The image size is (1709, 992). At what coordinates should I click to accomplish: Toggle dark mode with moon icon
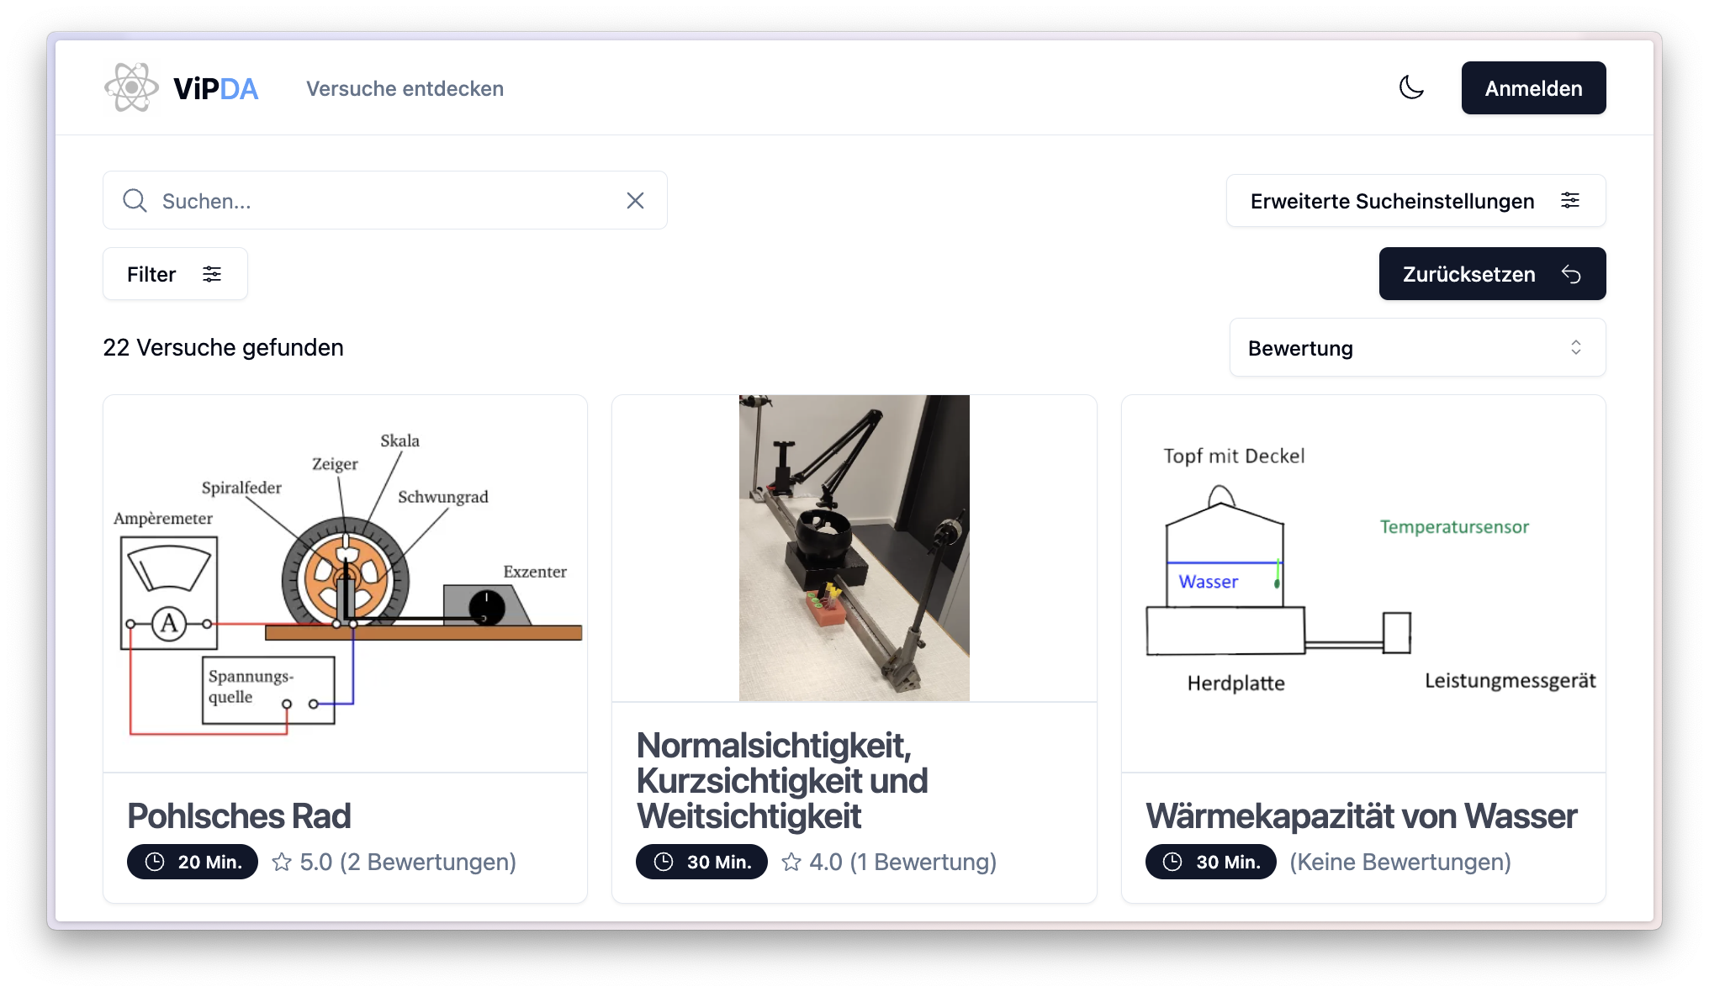1411,87
